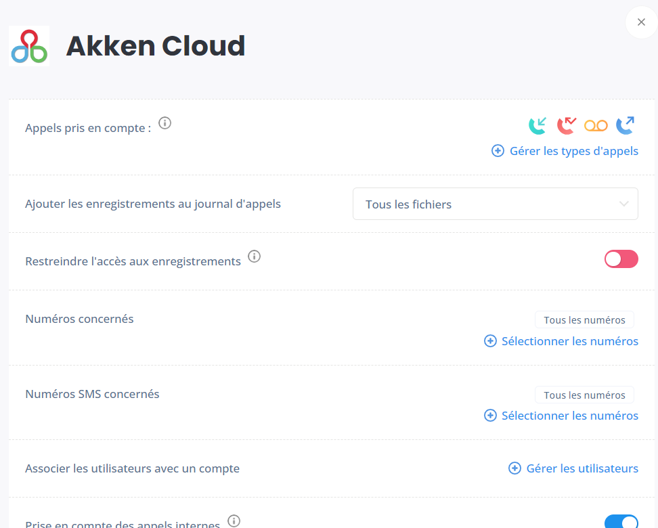Show info for Restreindre l'accès aux enregistrements
The height and width of the screenshot is (528, 658).
pyautogui.click(x=255, y=256)
